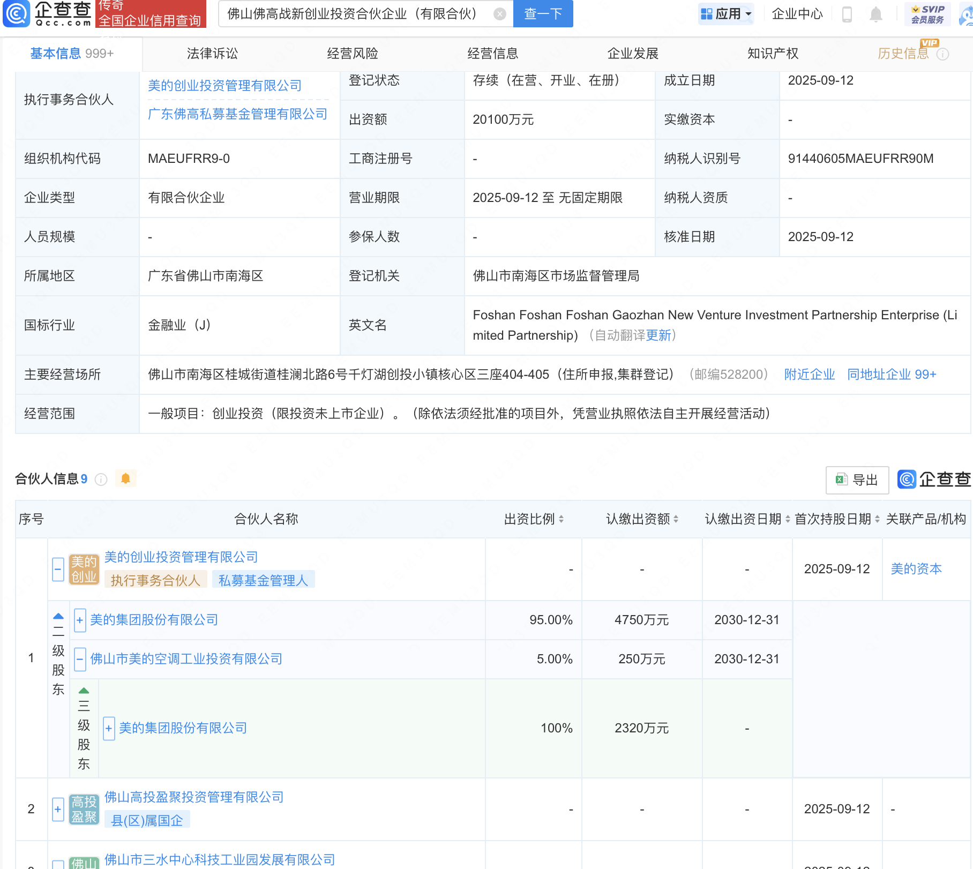The width and height of the screenshot is (973, 869).
Task: Open the 应用 dropdown menu
Action: click(x=726, y=14)
